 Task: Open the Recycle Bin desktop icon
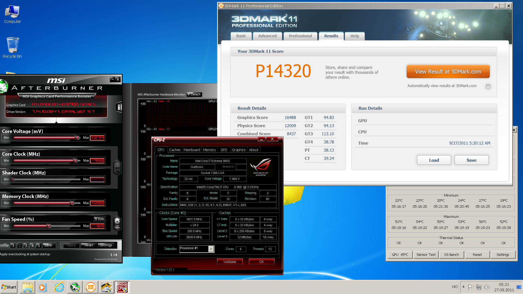click(12, 48)
